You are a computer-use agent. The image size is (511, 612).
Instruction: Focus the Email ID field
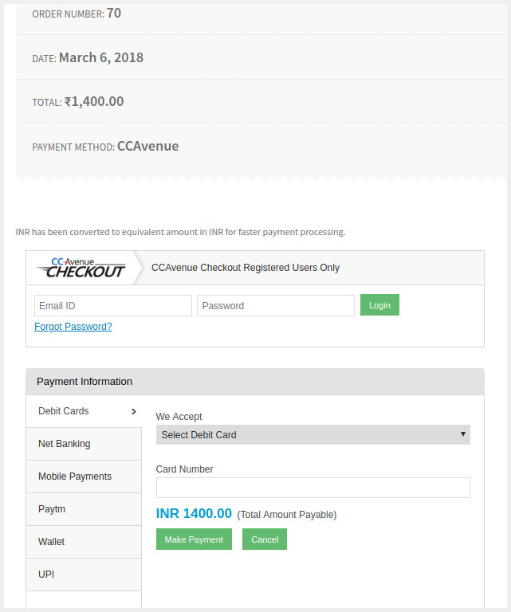point(113,306)
